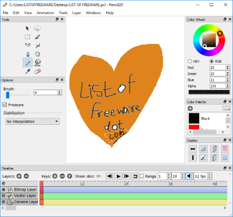The height and width of the screenshot is (217, 233).
Task: Increase the range start value
Action: (169, 175)
